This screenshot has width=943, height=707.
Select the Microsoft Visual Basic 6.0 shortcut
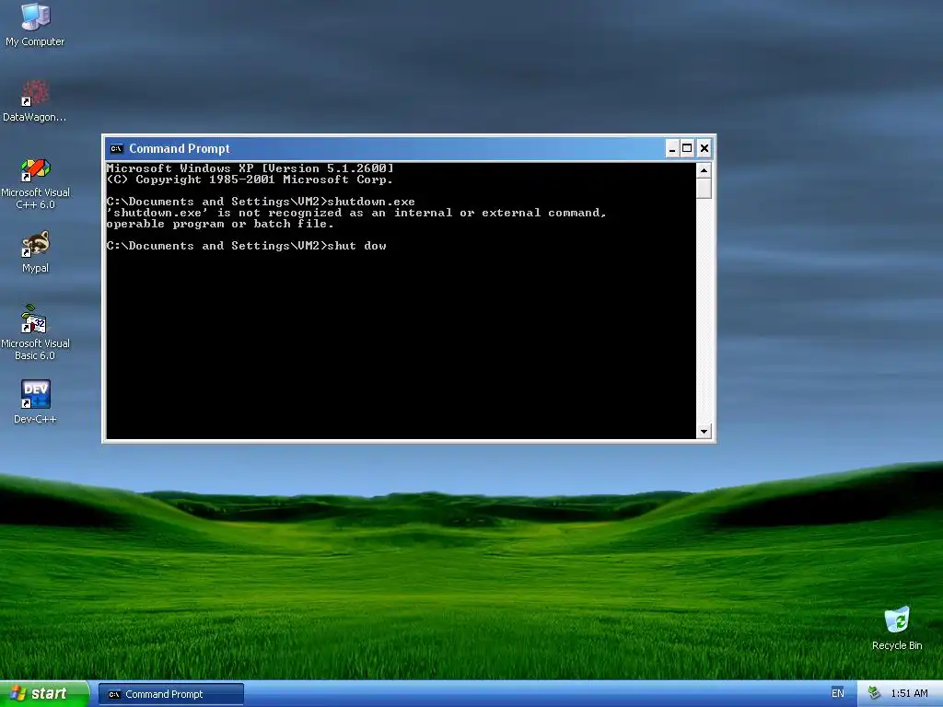coord(35,332)
